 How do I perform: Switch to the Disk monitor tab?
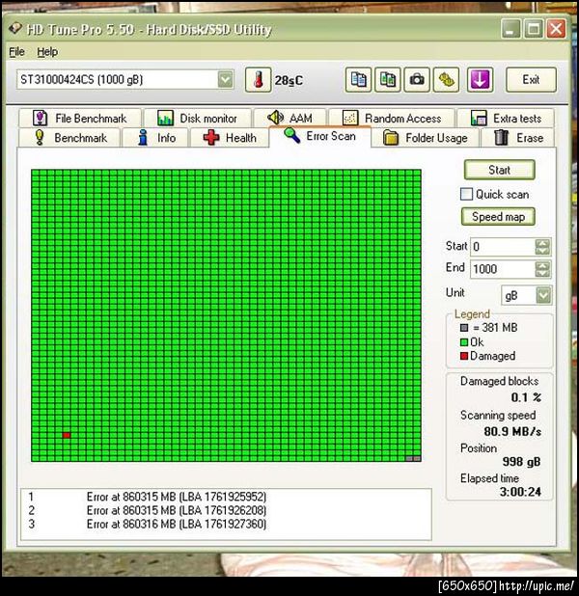[x=198, y=119]
